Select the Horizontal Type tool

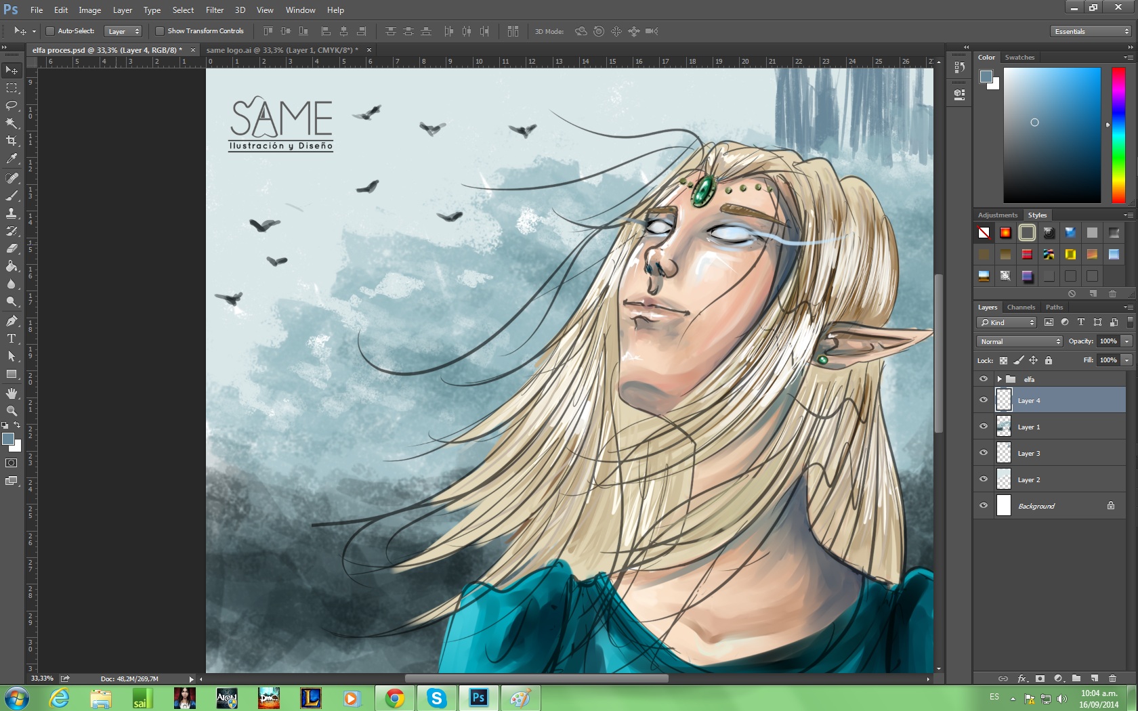click(x=12, y=339)
